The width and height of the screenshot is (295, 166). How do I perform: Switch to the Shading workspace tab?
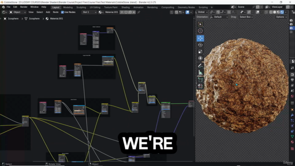click(125, 7)
